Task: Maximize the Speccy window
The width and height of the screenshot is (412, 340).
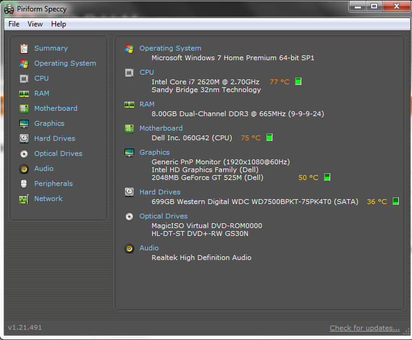Action: pos(374,6)
